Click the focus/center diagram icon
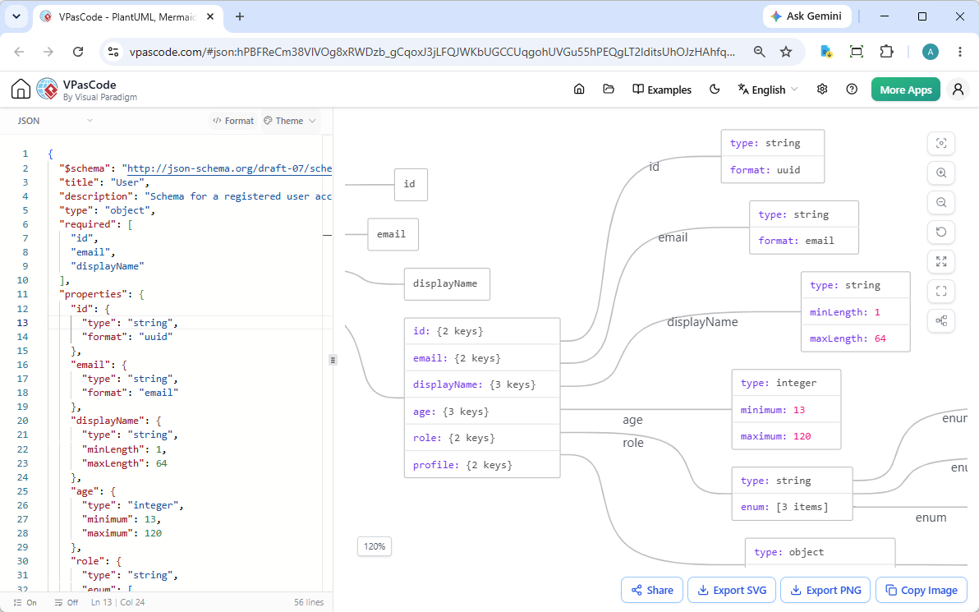The image size is (979, 612). click(941, 143)
